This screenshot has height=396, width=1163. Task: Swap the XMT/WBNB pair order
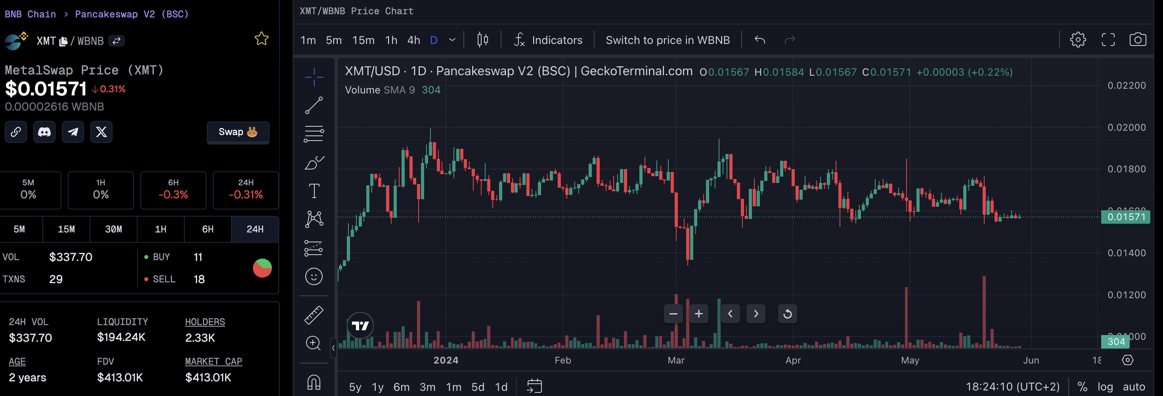(x=117, y=41)
